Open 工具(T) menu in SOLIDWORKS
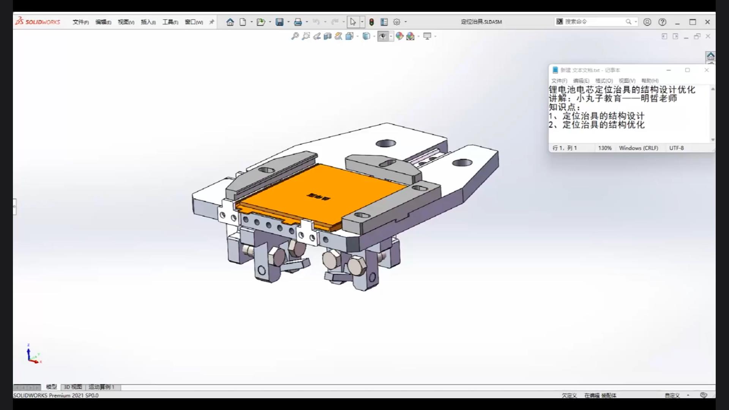 pos(170,22)
